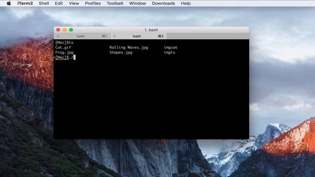This screenshot has width=315, height=177.
Task: Click the Cat.gif file name
Action: pyautogui.click(x=63, y=47)
